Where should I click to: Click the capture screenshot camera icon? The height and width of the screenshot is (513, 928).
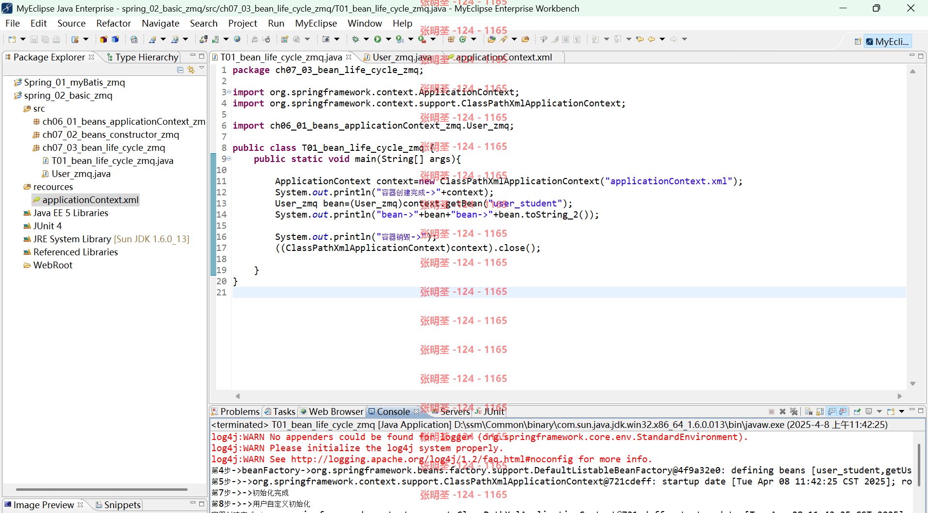tap(326, 39)
